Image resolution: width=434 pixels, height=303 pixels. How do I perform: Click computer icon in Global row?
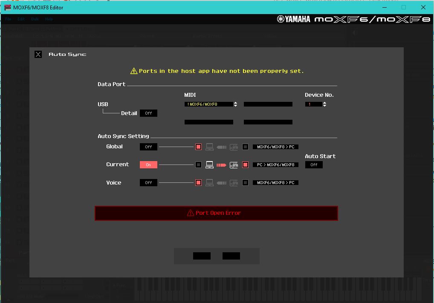point(209,147)
